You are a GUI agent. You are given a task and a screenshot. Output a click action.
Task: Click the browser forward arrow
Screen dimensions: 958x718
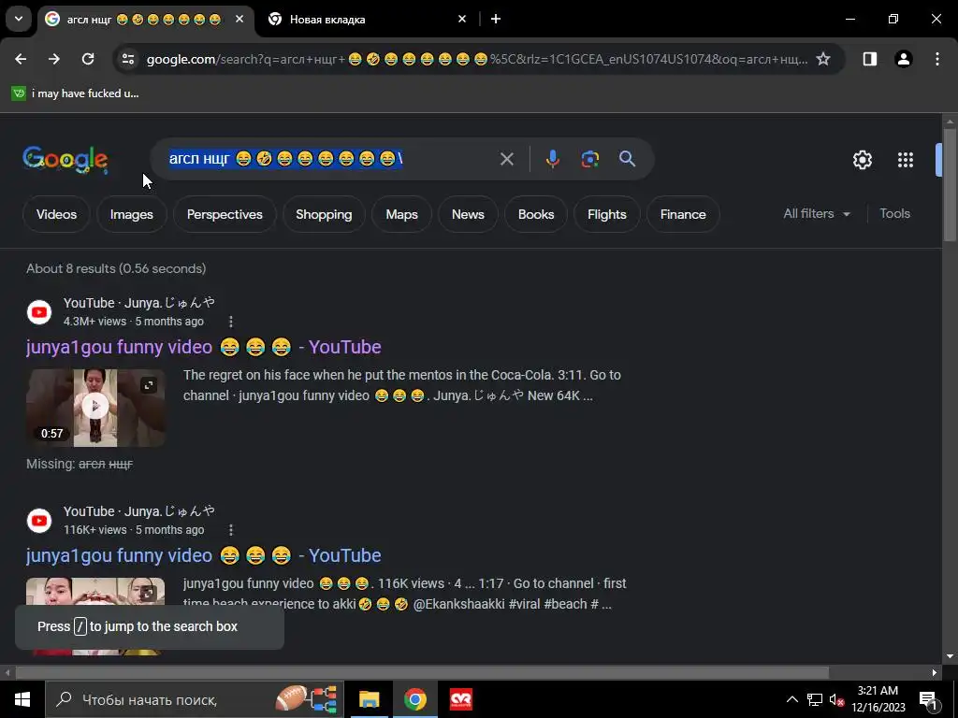click(x=54, y=59)
